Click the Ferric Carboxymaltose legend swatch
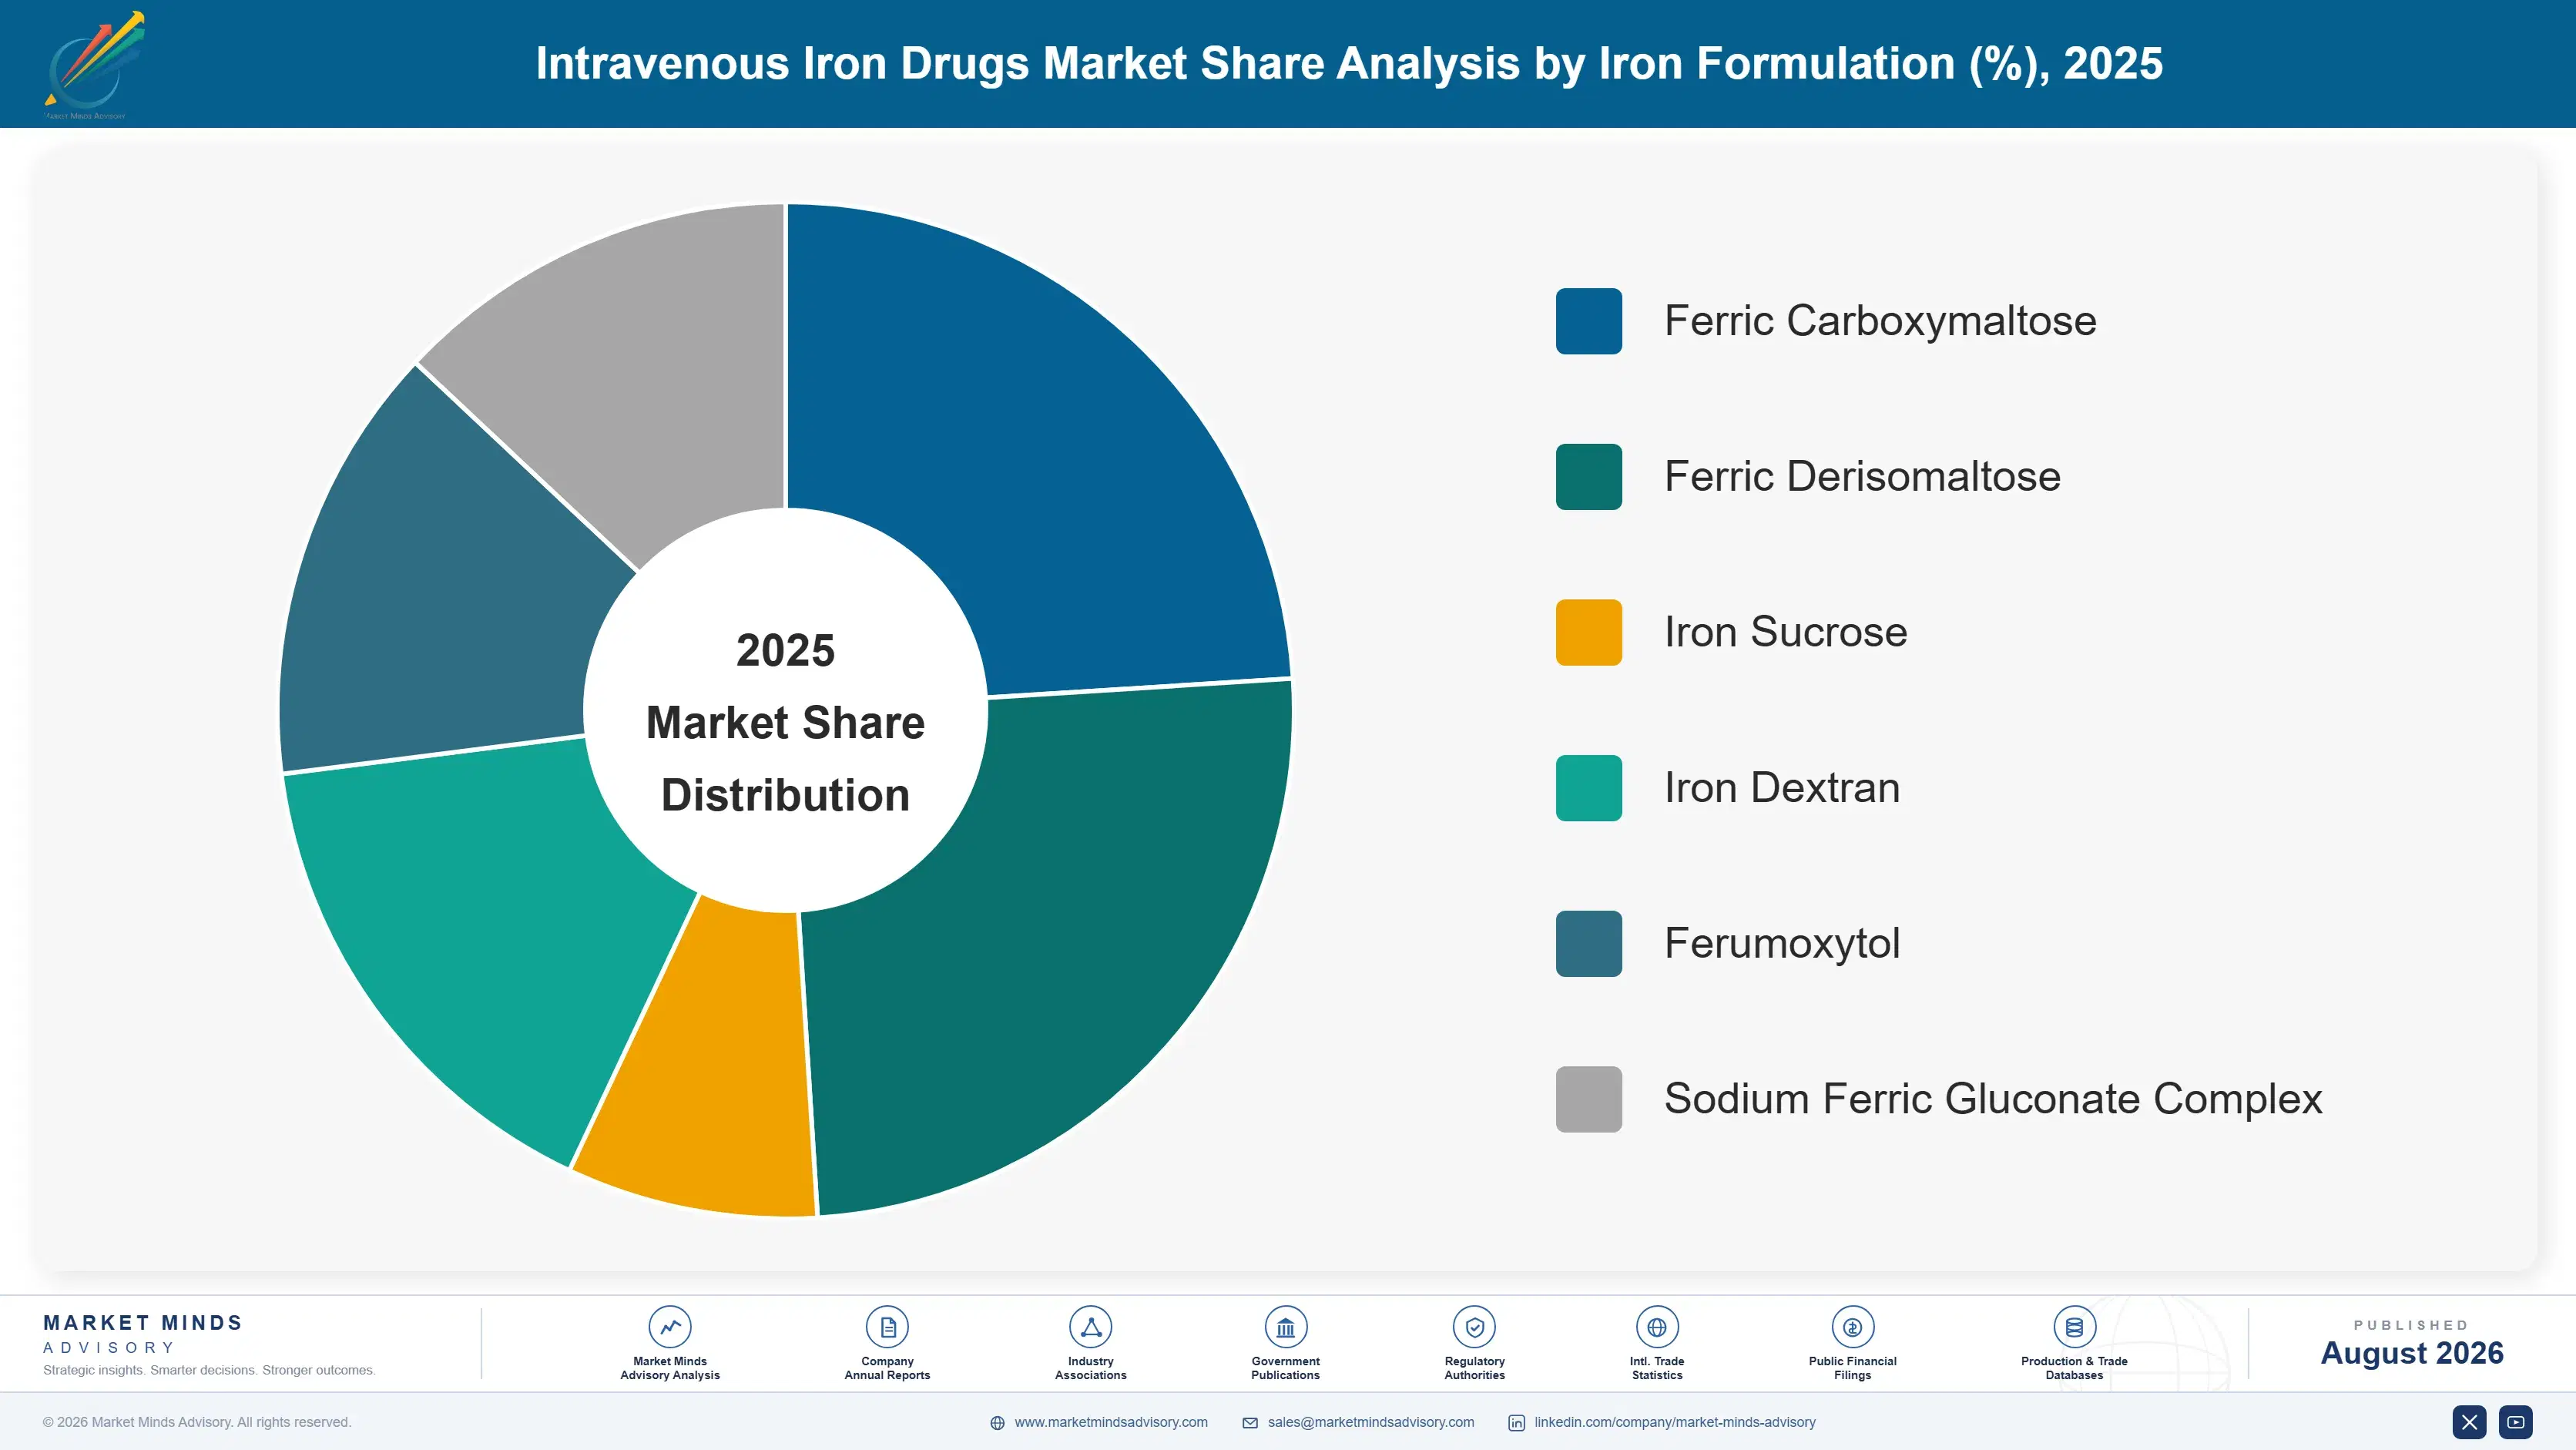Viewport: 2576px width, 1450px height. (x=1588, y=321)
